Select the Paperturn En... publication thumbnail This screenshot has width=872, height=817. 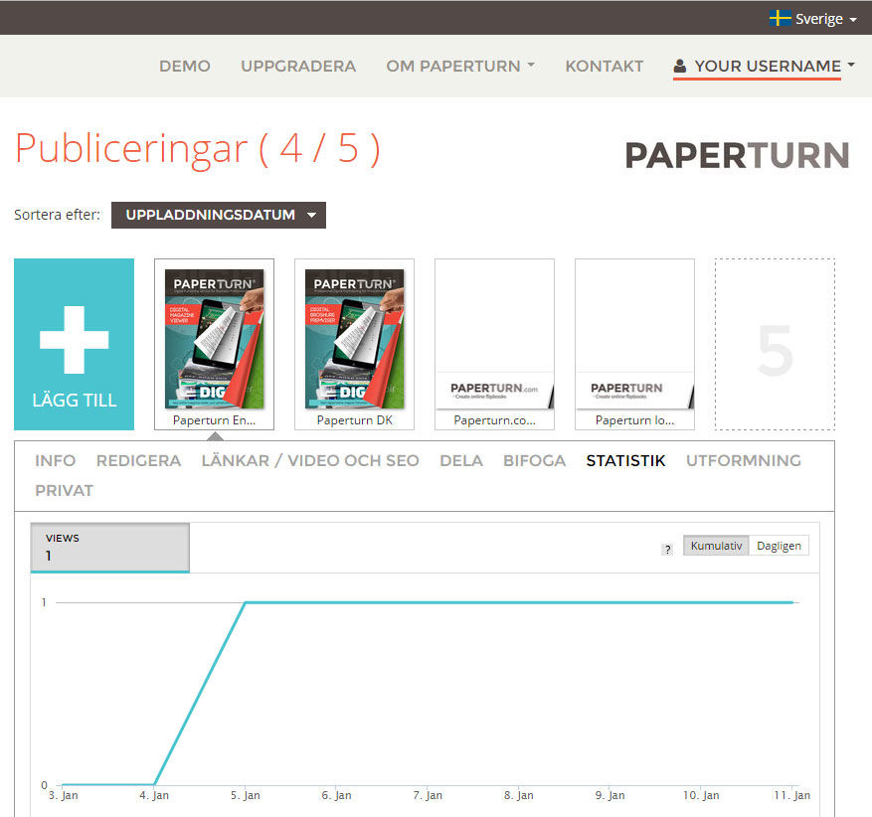click(x=214, y=344)
